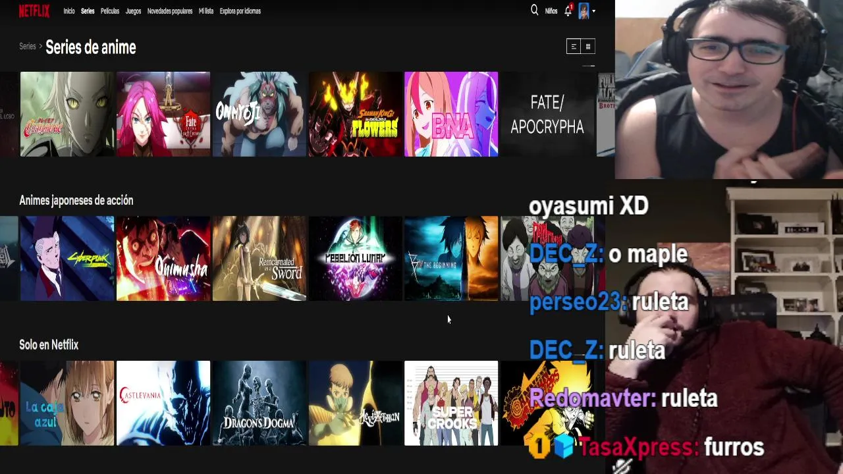Select Series in the top navigation
843x474 pixels.
point(88,11)
